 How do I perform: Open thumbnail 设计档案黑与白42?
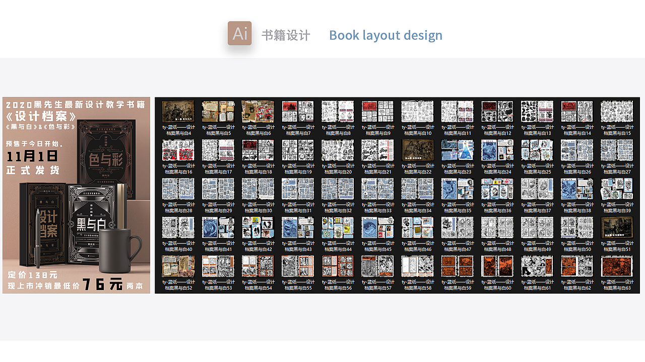click(258, 227)
